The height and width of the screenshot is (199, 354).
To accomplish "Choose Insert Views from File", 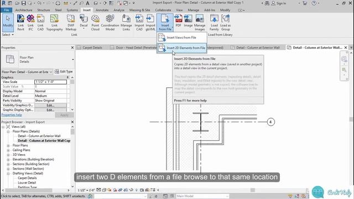I will click(x=182, y=38).
